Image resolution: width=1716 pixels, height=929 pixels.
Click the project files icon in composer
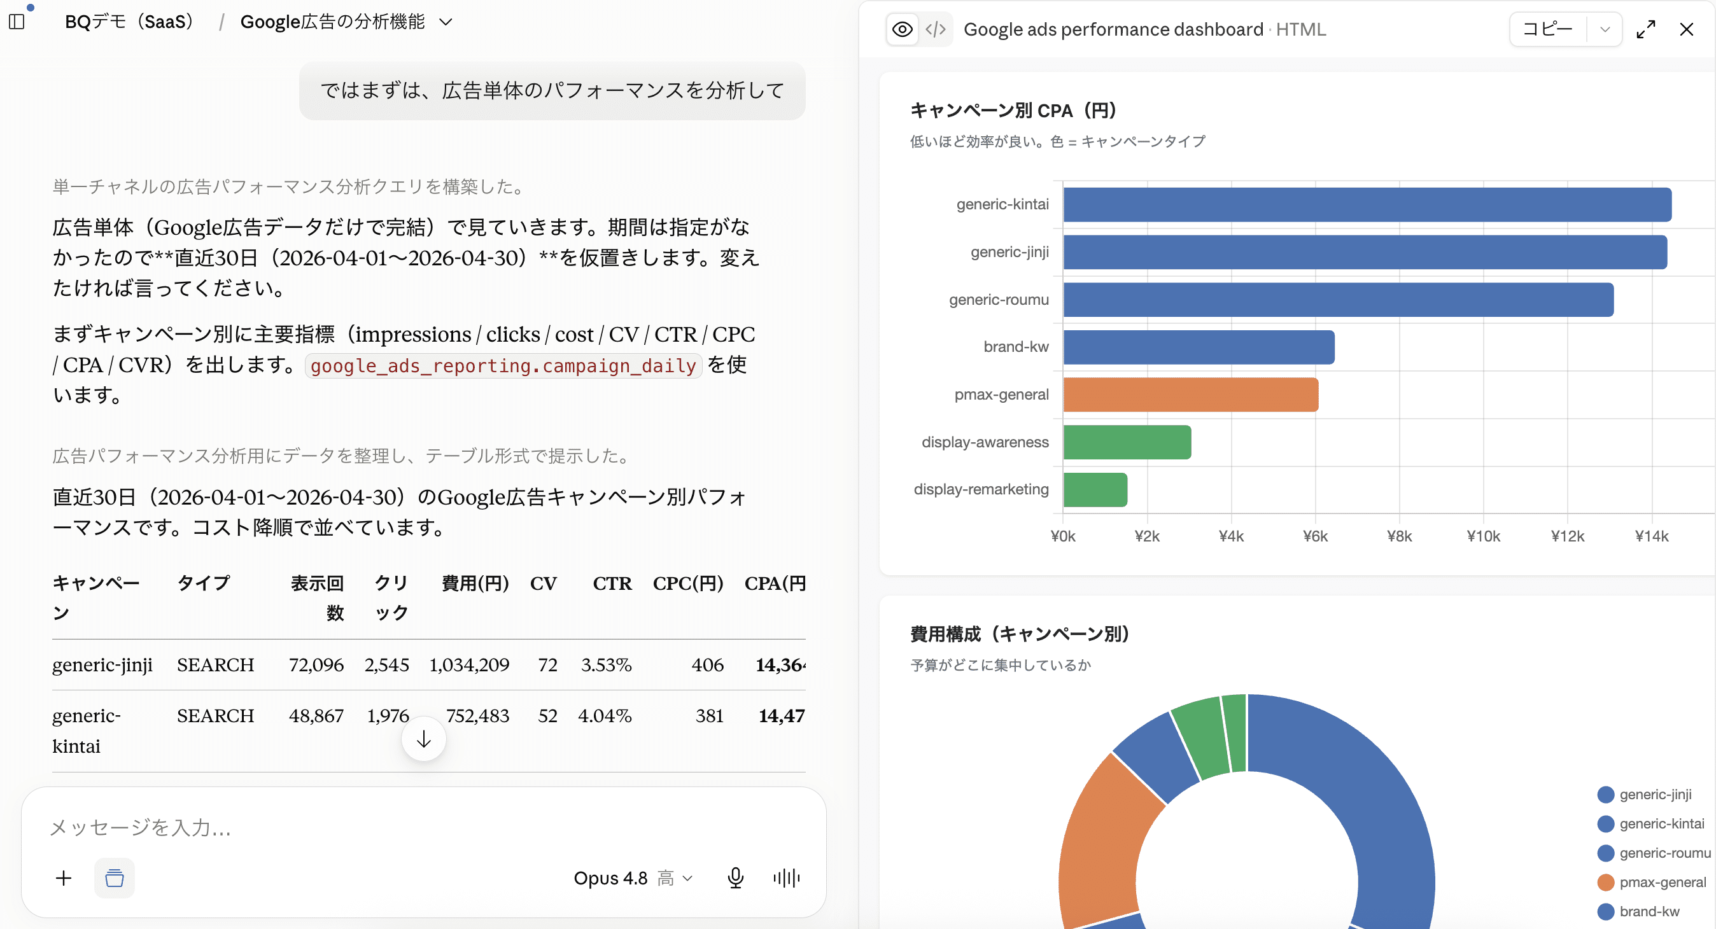tap(115, 877)
